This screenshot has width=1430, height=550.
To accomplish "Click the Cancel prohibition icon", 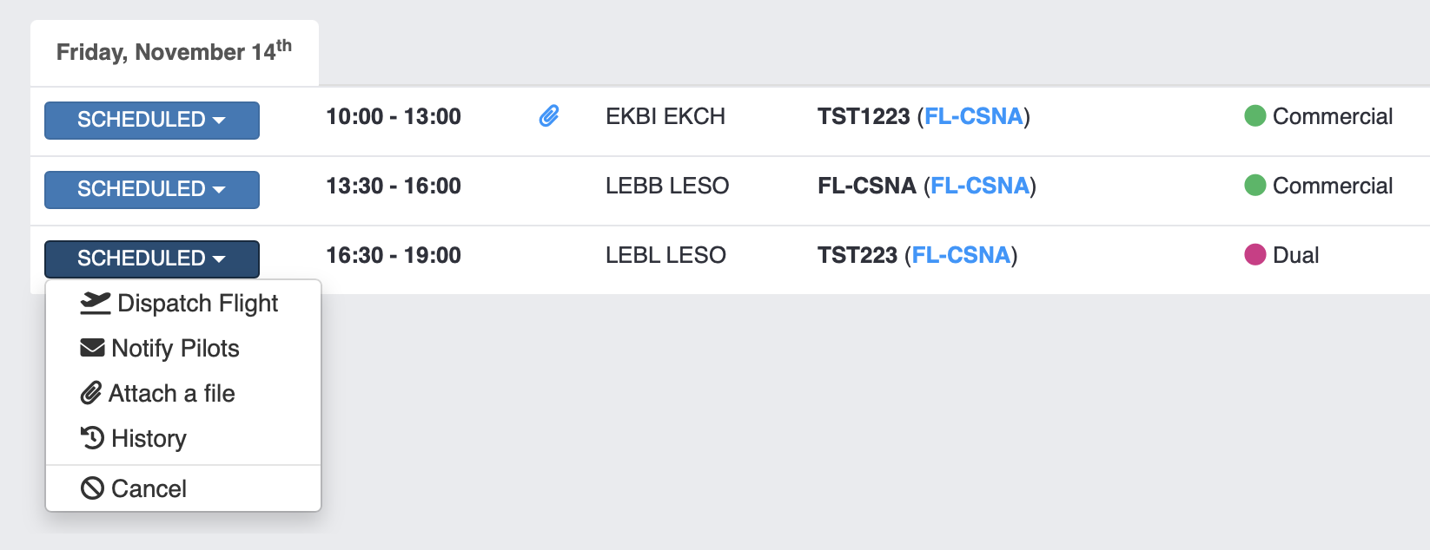I will click(92, 488).
